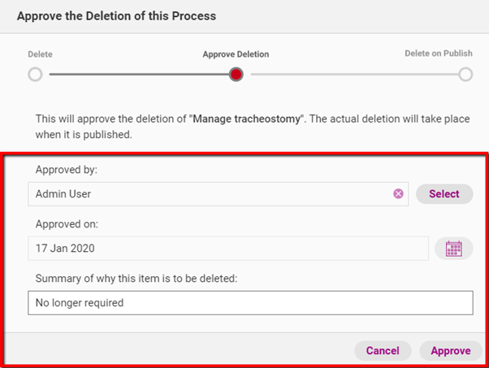The image size is (489, 368).
Task: Click the 'Approved by:' label
Action: point(66,171)
